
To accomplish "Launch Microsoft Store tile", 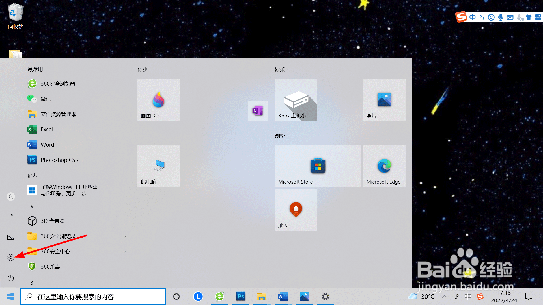I will click(318, 166).
